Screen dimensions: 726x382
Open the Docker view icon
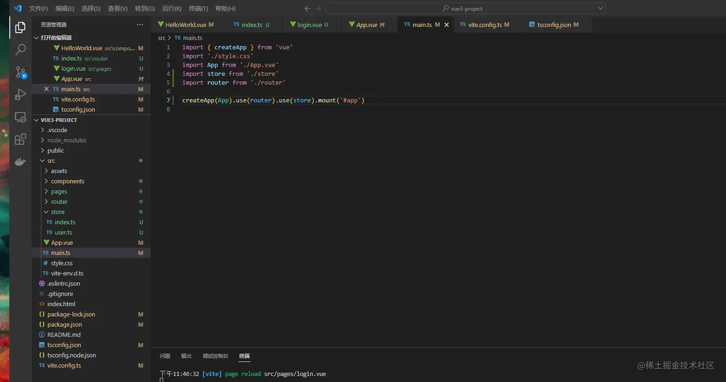pos(20,161)
